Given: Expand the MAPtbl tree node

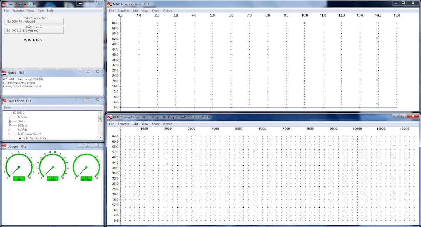Looking at the screenshot, I should tap(10, 130).
